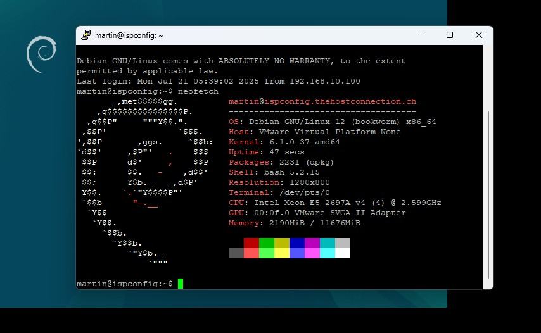Screen dimensions: 541x333
Task: Click the Resolution value '1280x800'
Action: (310, 182)
